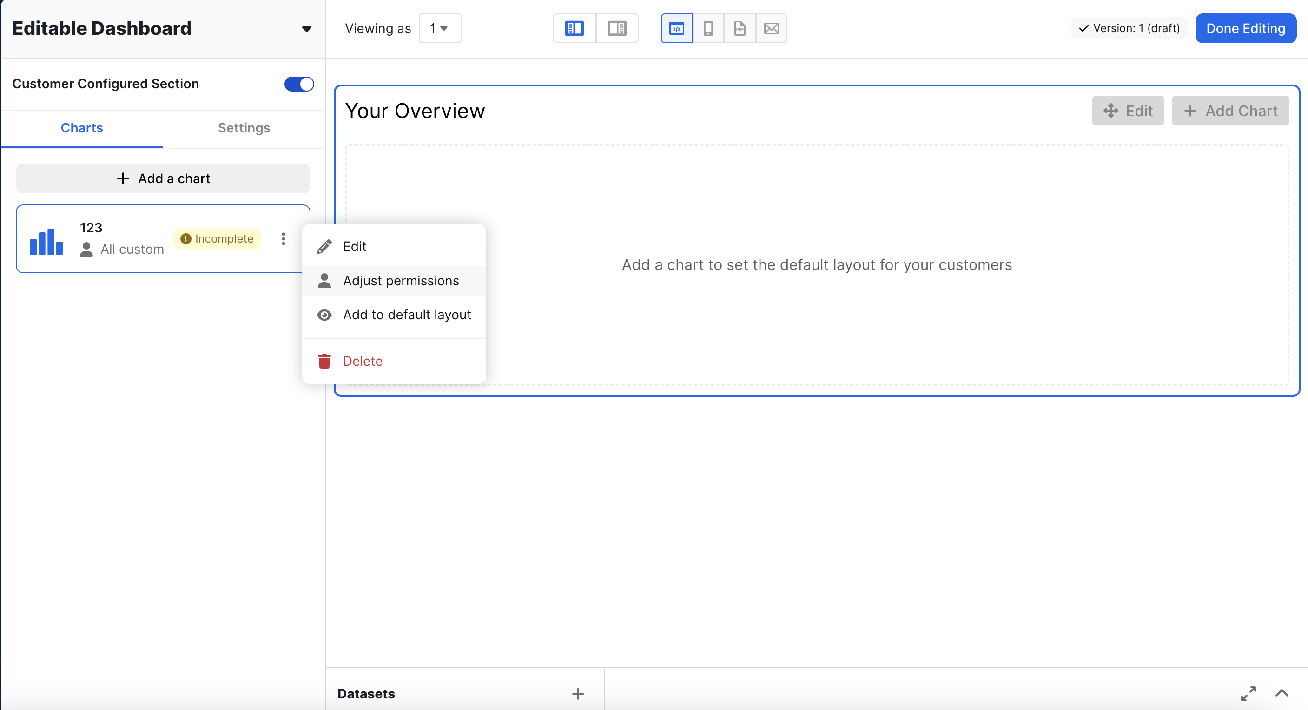Click Version 1 draft status
1308x710 pixels.
click(1129, 28)
